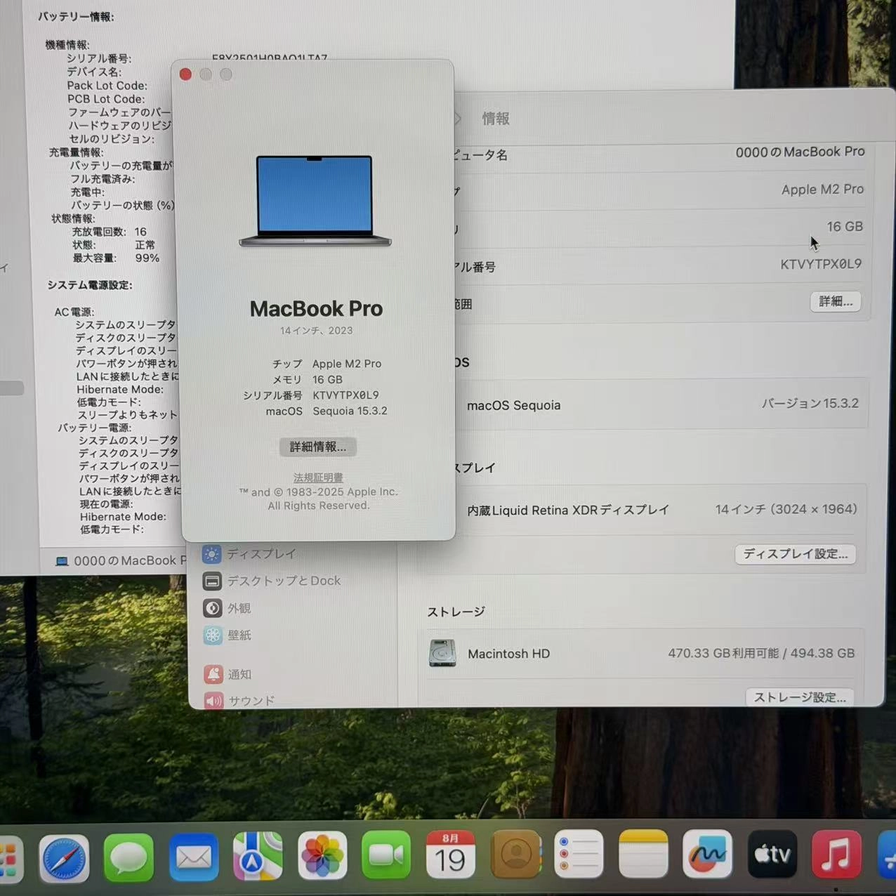Select ディスプレイ in System Settings sidebar
896x896 pixels.
[250, 554]
